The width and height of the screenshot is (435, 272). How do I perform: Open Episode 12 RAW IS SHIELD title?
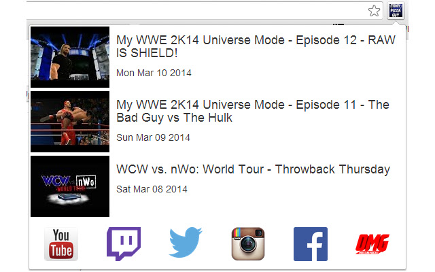pyautogui.click(x=256, y=46)
